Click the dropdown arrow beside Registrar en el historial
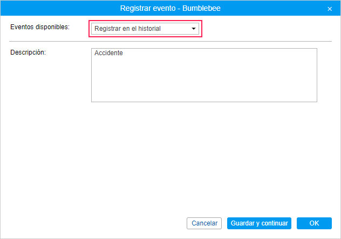The height and width of the screenshot is (239, 341). [194, 29]
